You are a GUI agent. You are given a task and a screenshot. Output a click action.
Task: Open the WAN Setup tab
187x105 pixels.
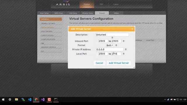58,13
